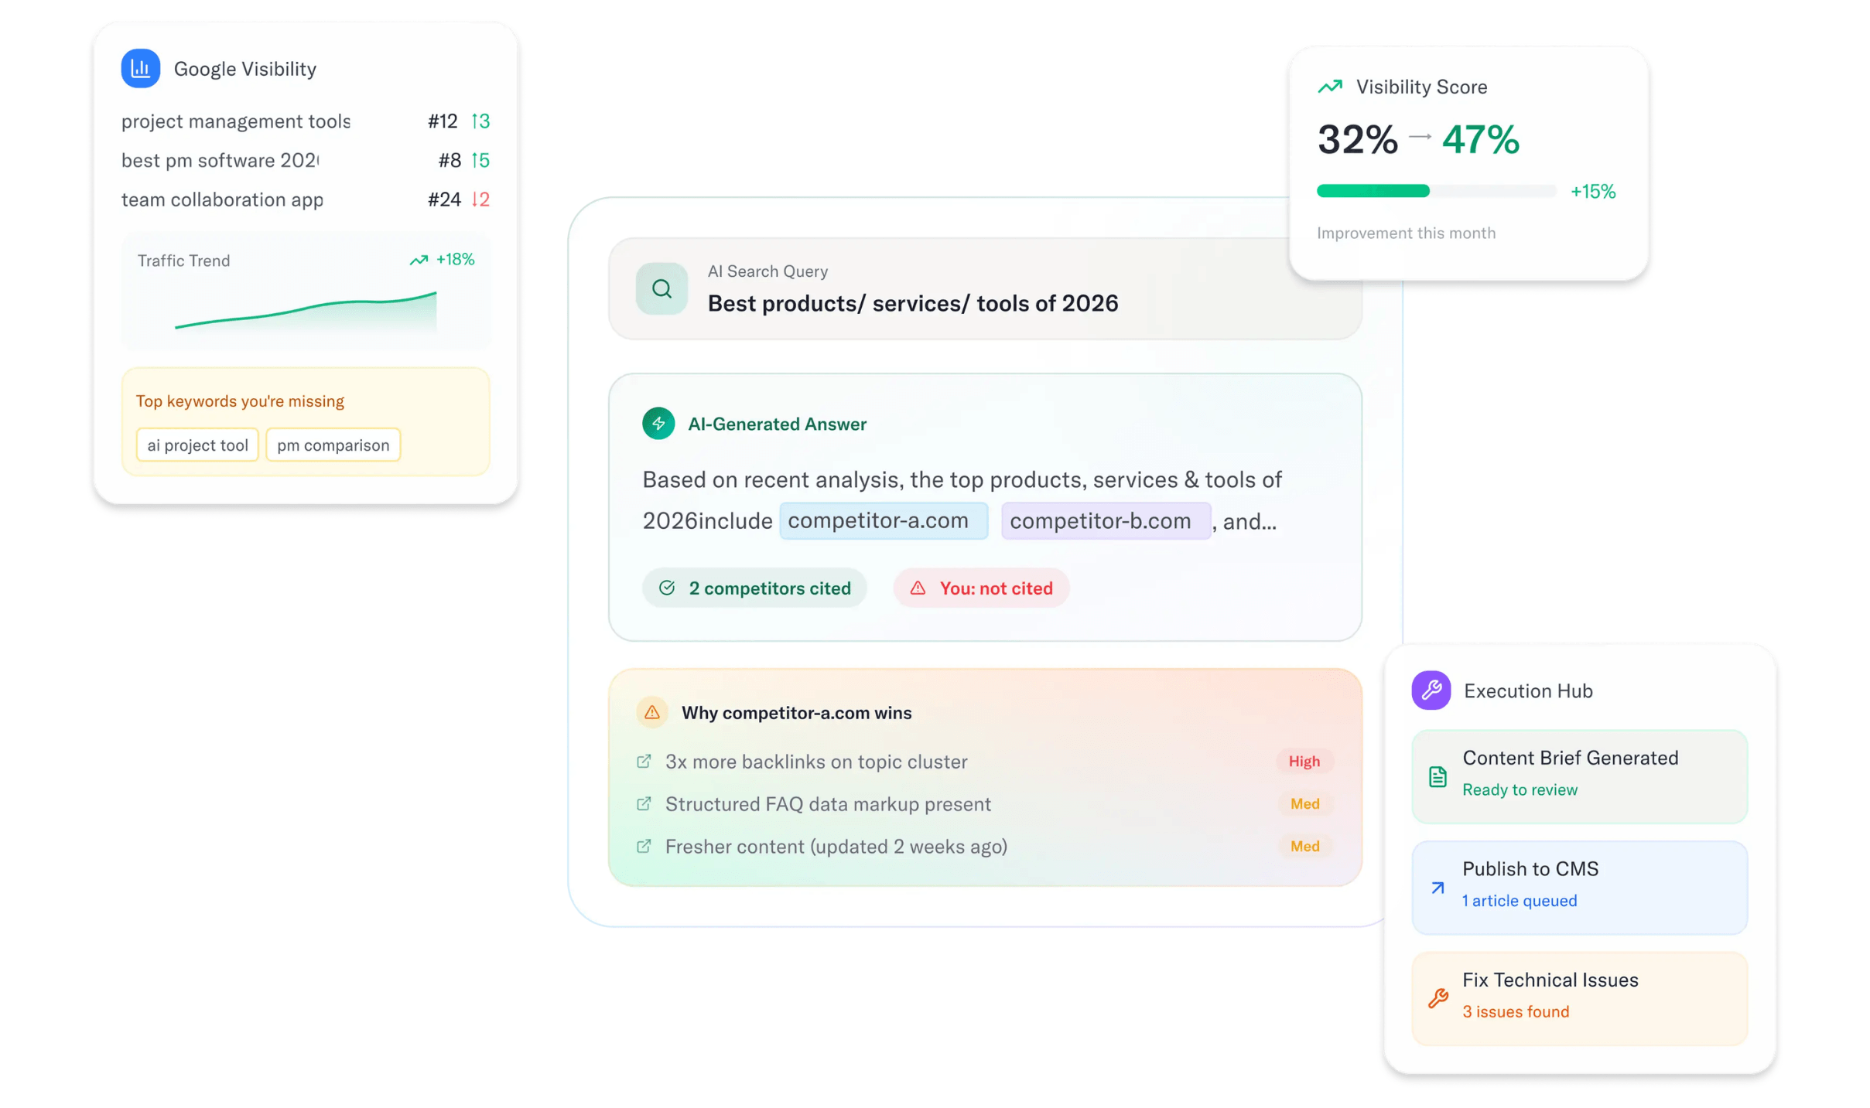Click the competitor-a.com citation tag

[882, 520]
